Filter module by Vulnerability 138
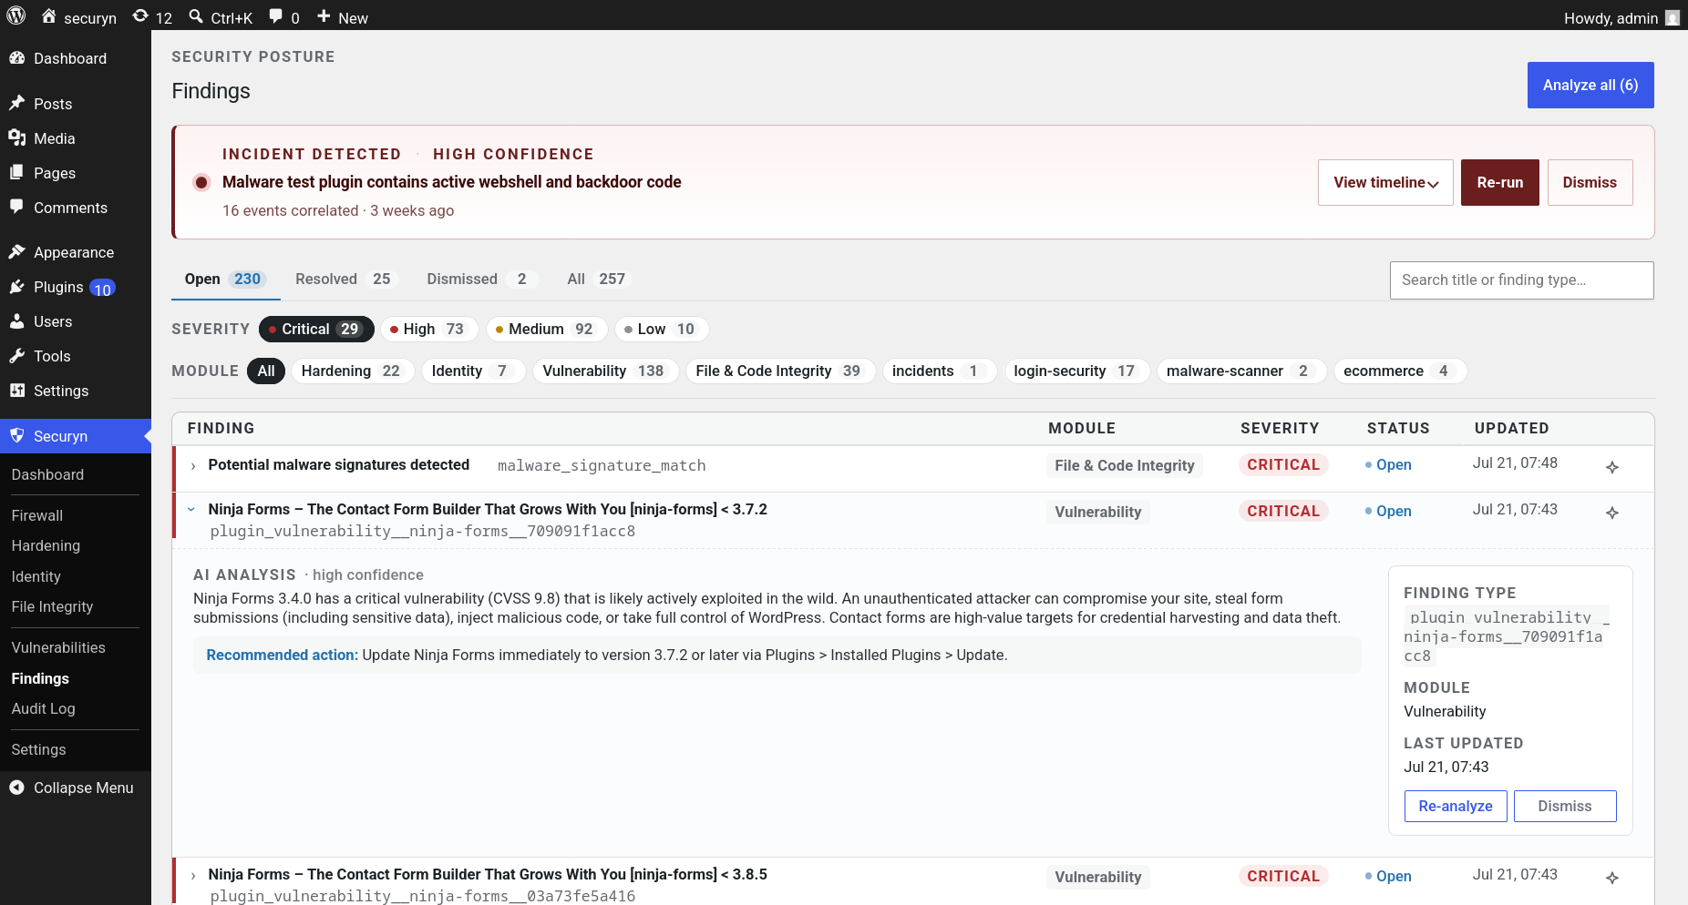This screenshot has width=1688, height=905. click(x=605, y=371)
